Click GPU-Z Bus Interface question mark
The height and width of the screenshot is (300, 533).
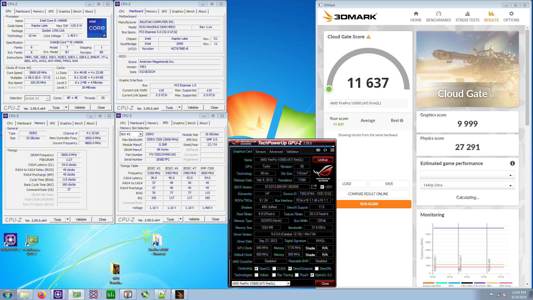pyautogui.click(x=332, y=200)
